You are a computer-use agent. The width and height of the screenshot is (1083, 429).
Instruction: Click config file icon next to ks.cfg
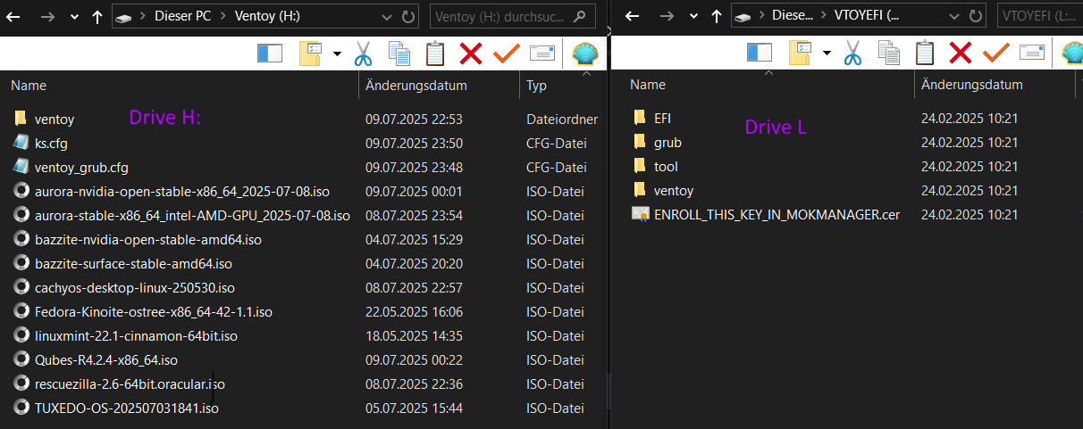[21, 143]
